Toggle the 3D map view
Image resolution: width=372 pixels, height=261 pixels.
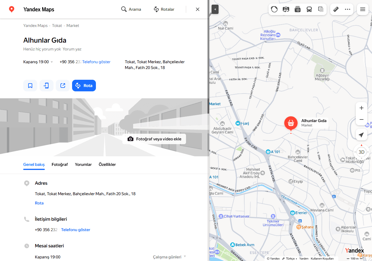pyautogui.click(x=361, y=152)
